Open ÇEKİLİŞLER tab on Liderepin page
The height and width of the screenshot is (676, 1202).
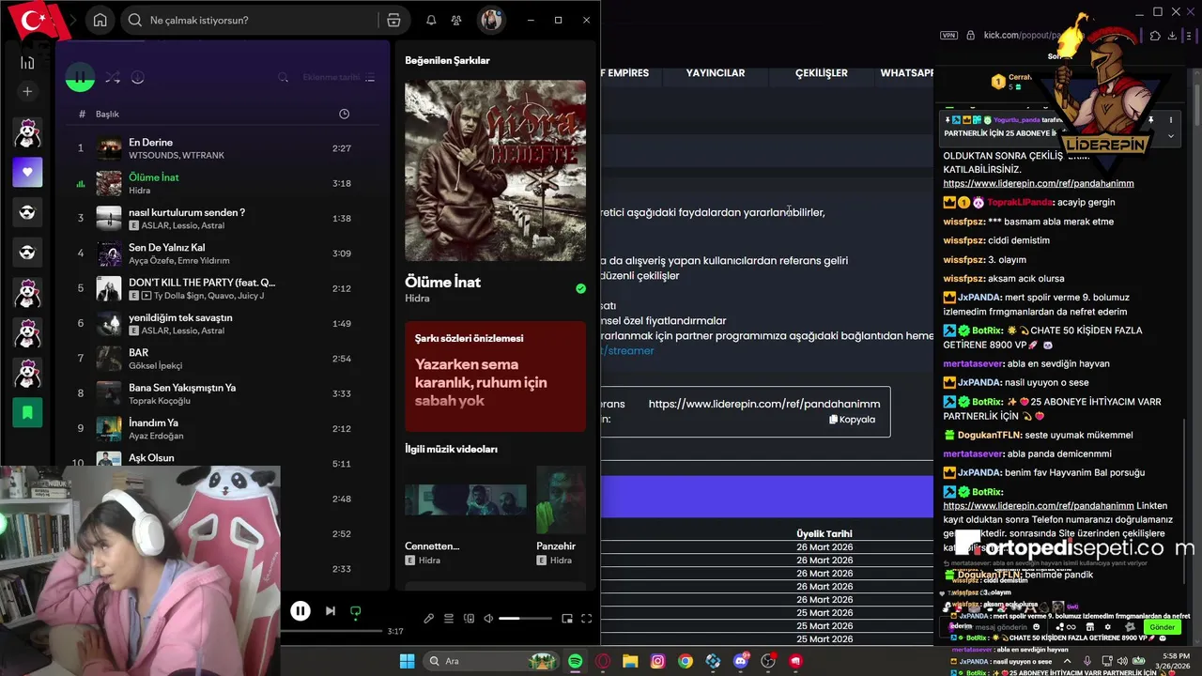pos(822,73)
